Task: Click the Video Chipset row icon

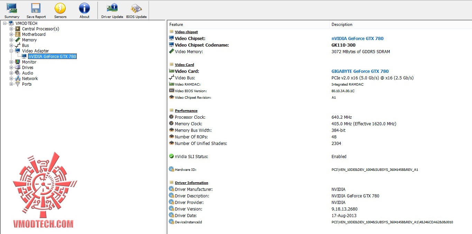Action: point(171,38)
